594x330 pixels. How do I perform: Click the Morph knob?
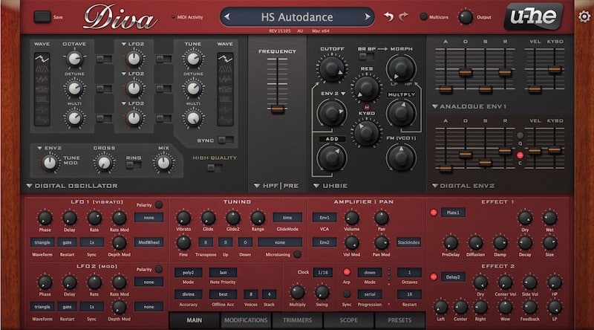(x=401, y=68)
